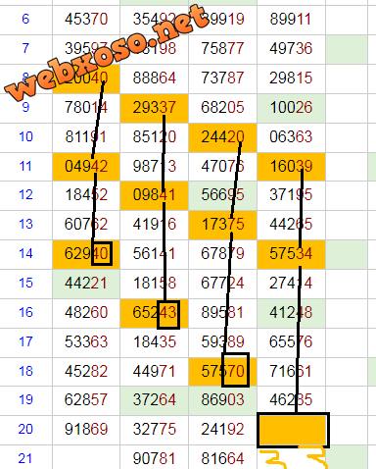
Task: Select the highlighted cell 09841
Action: tap(155, 195)
